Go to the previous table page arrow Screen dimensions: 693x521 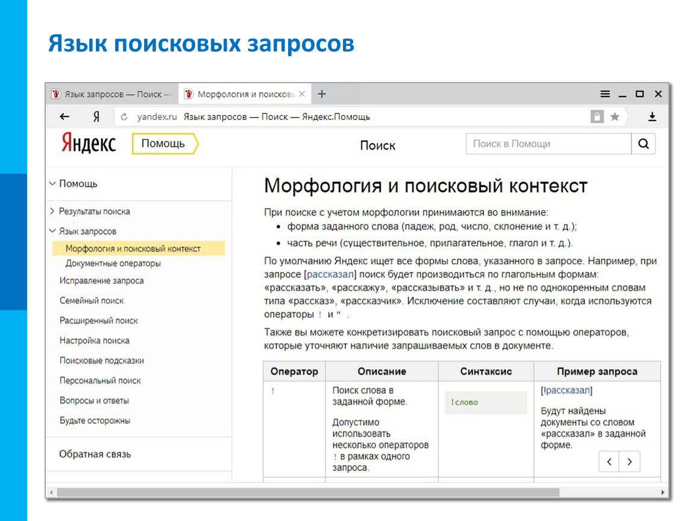click(609, 462)
